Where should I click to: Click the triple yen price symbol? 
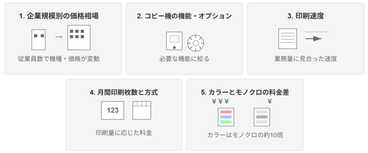click(x=220, y=102)
